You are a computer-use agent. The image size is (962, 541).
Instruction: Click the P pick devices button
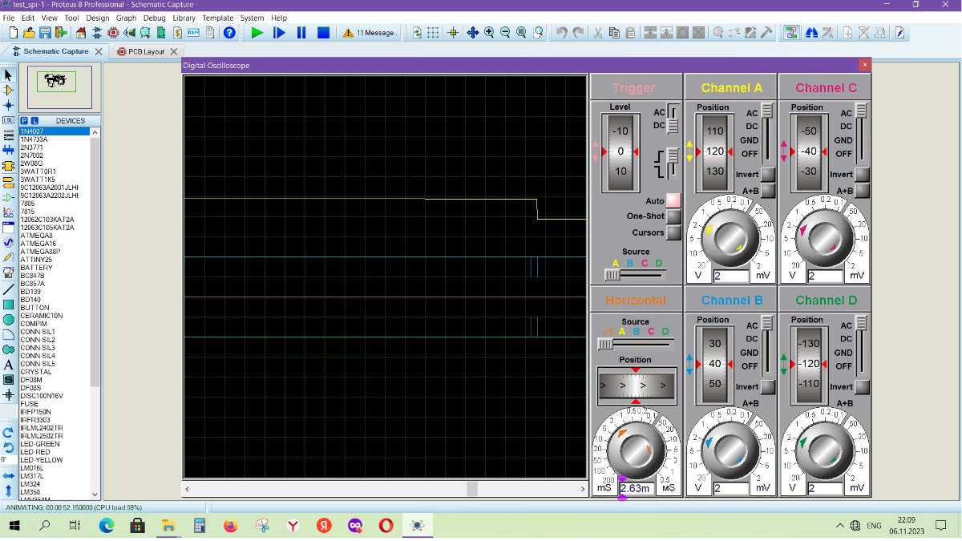click(24, 121)
